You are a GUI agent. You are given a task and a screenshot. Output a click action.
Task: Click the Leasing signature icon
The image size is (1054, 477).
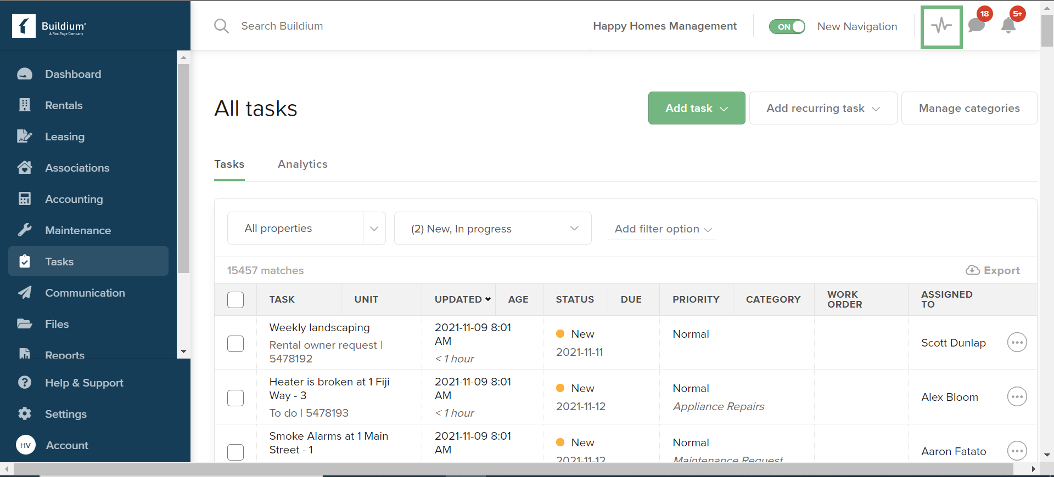25,137
